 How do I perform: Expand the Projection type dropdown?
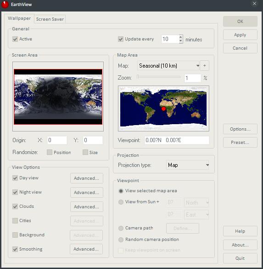click(187, 165)
